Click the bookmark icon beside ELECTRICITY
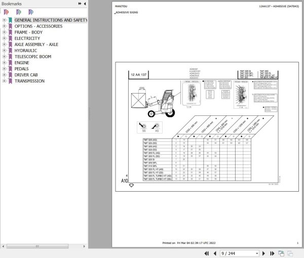 pyautogui.click(x=10, y=38)
